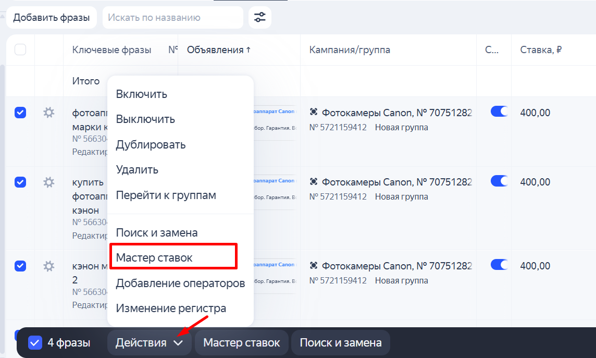Uncheck the select-all checkbox in the table header

pos(20,49)
